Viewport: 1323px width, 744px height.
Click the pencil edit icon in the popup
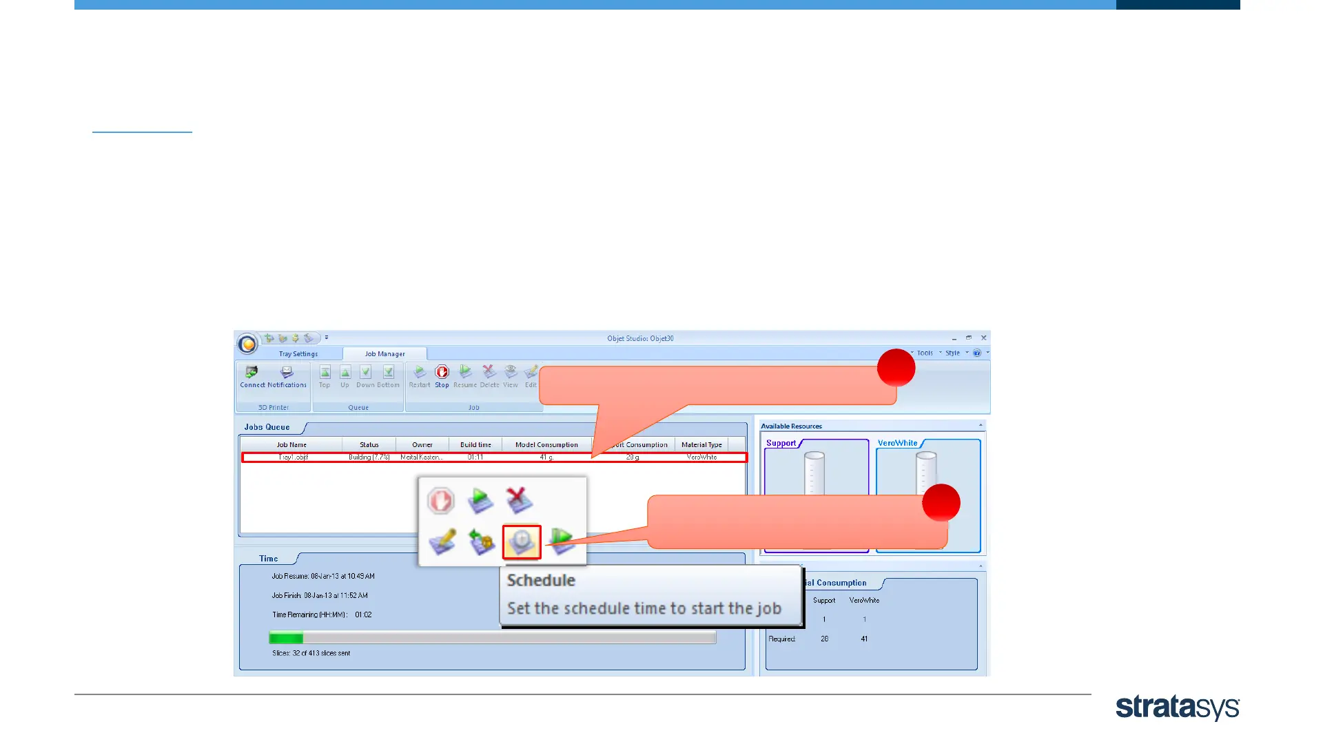coord(442,541)
